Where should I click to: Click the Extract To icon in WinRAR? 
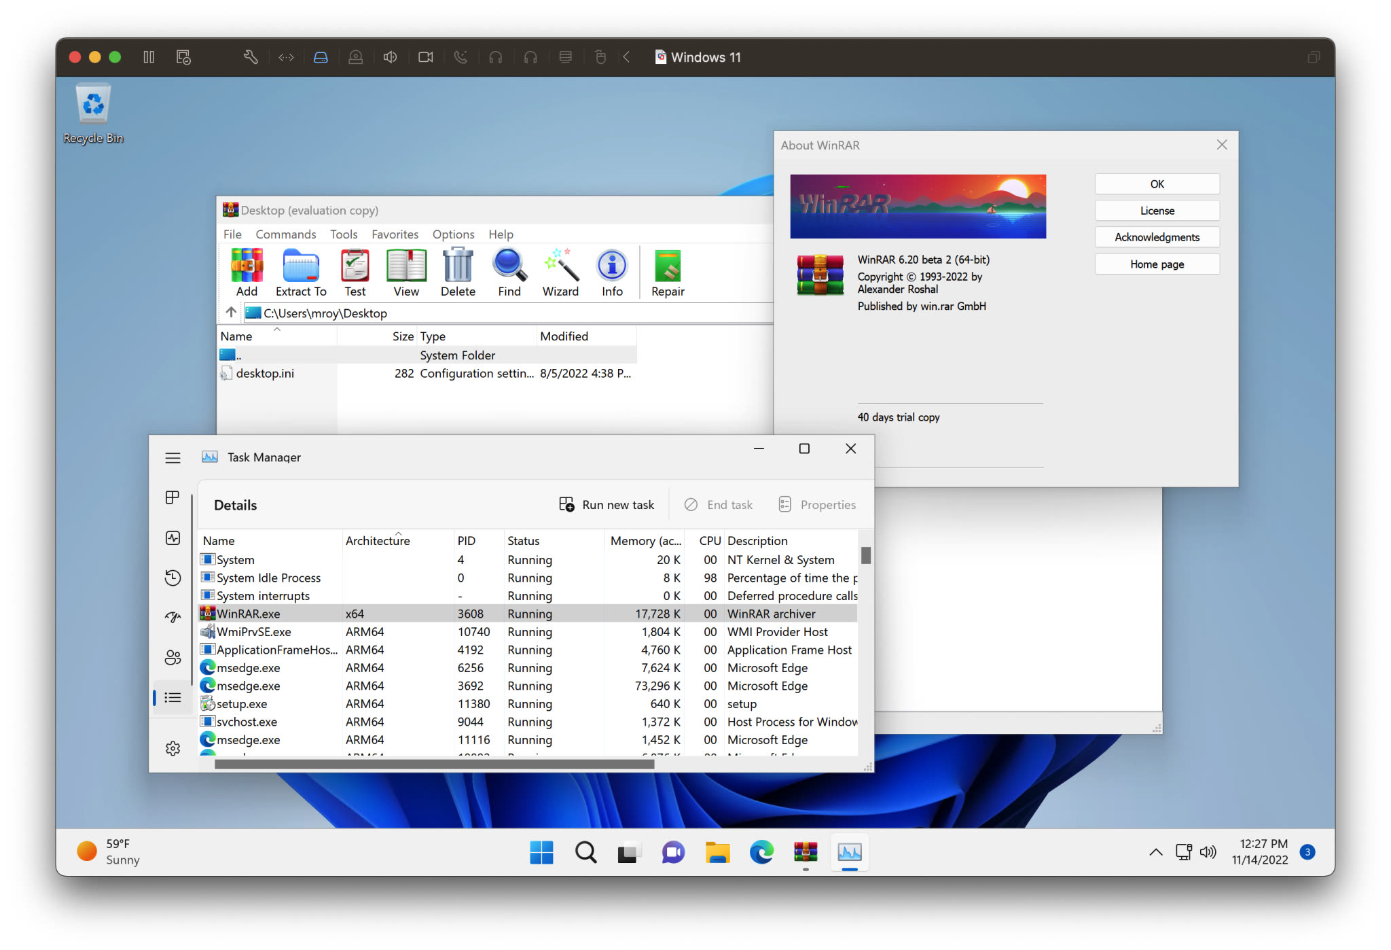(x=301, y=272)
